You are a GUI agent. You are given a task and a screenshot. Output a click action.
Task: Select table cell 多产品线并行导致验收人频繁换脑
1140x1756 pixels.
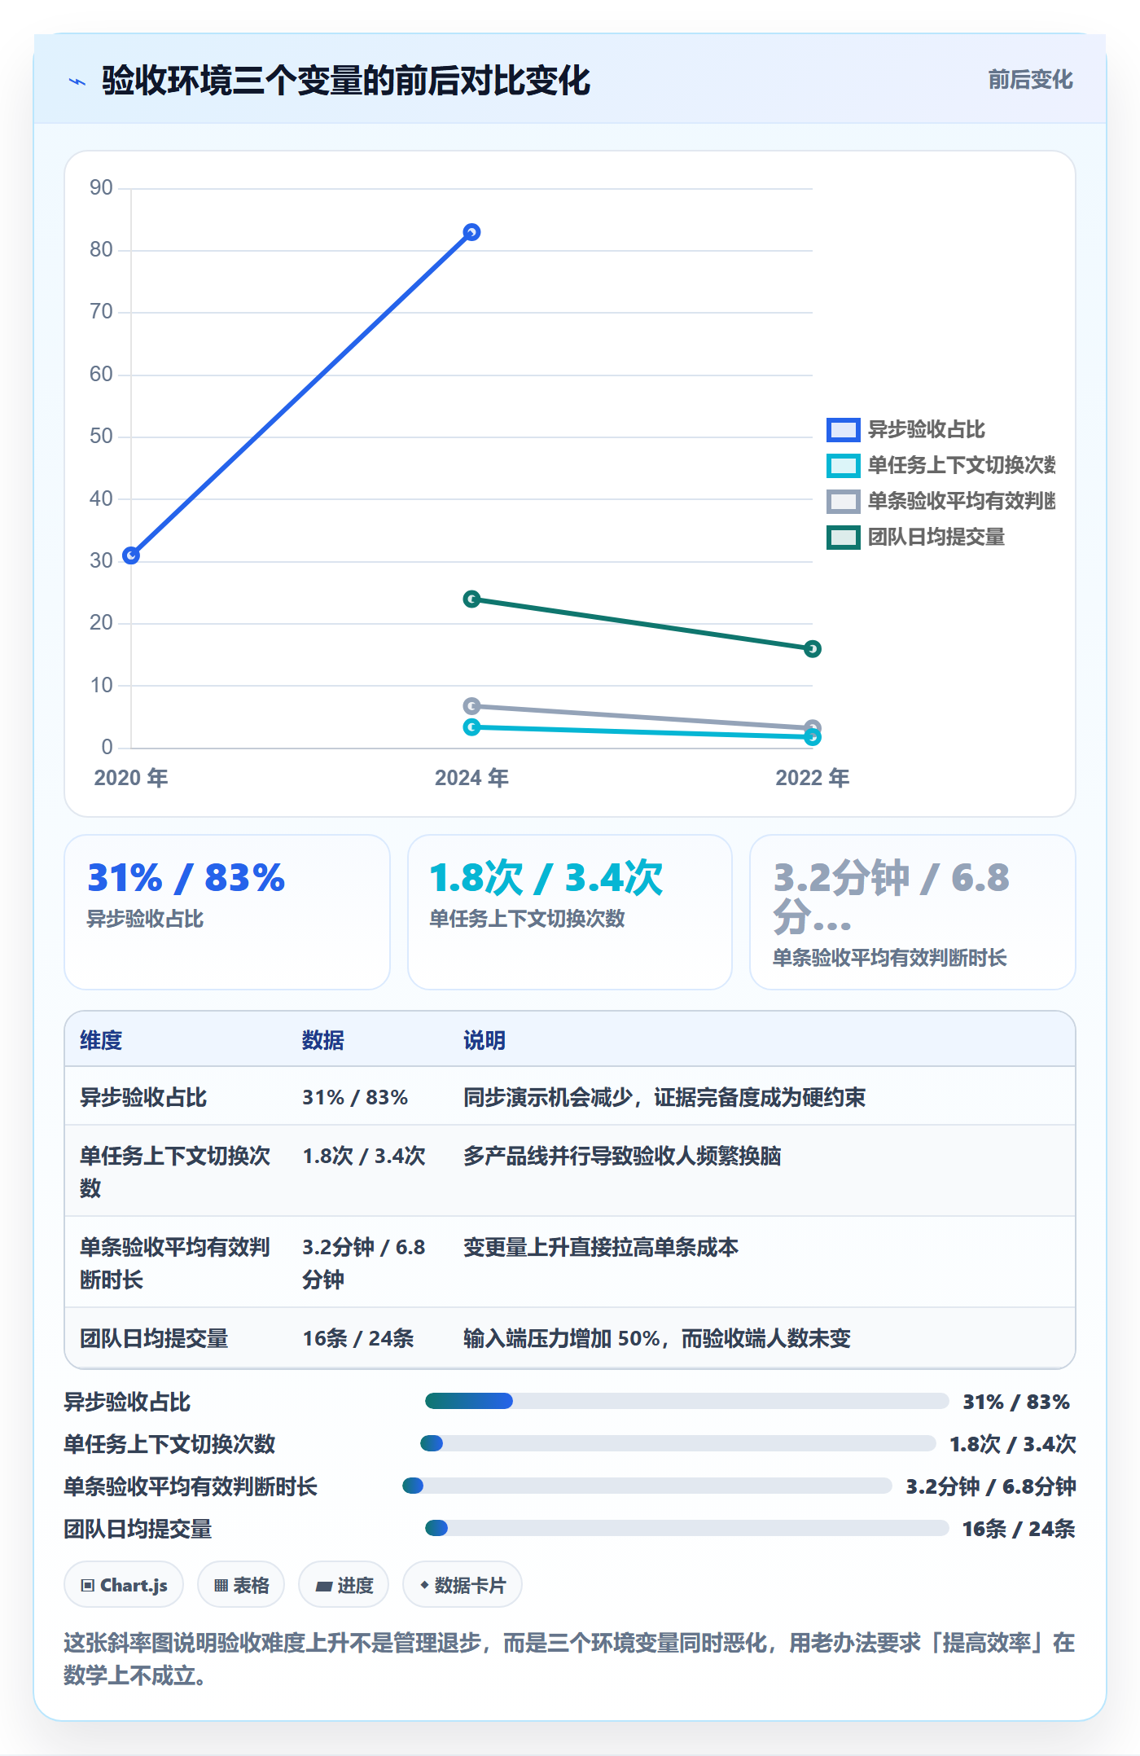coord(622,1156)
